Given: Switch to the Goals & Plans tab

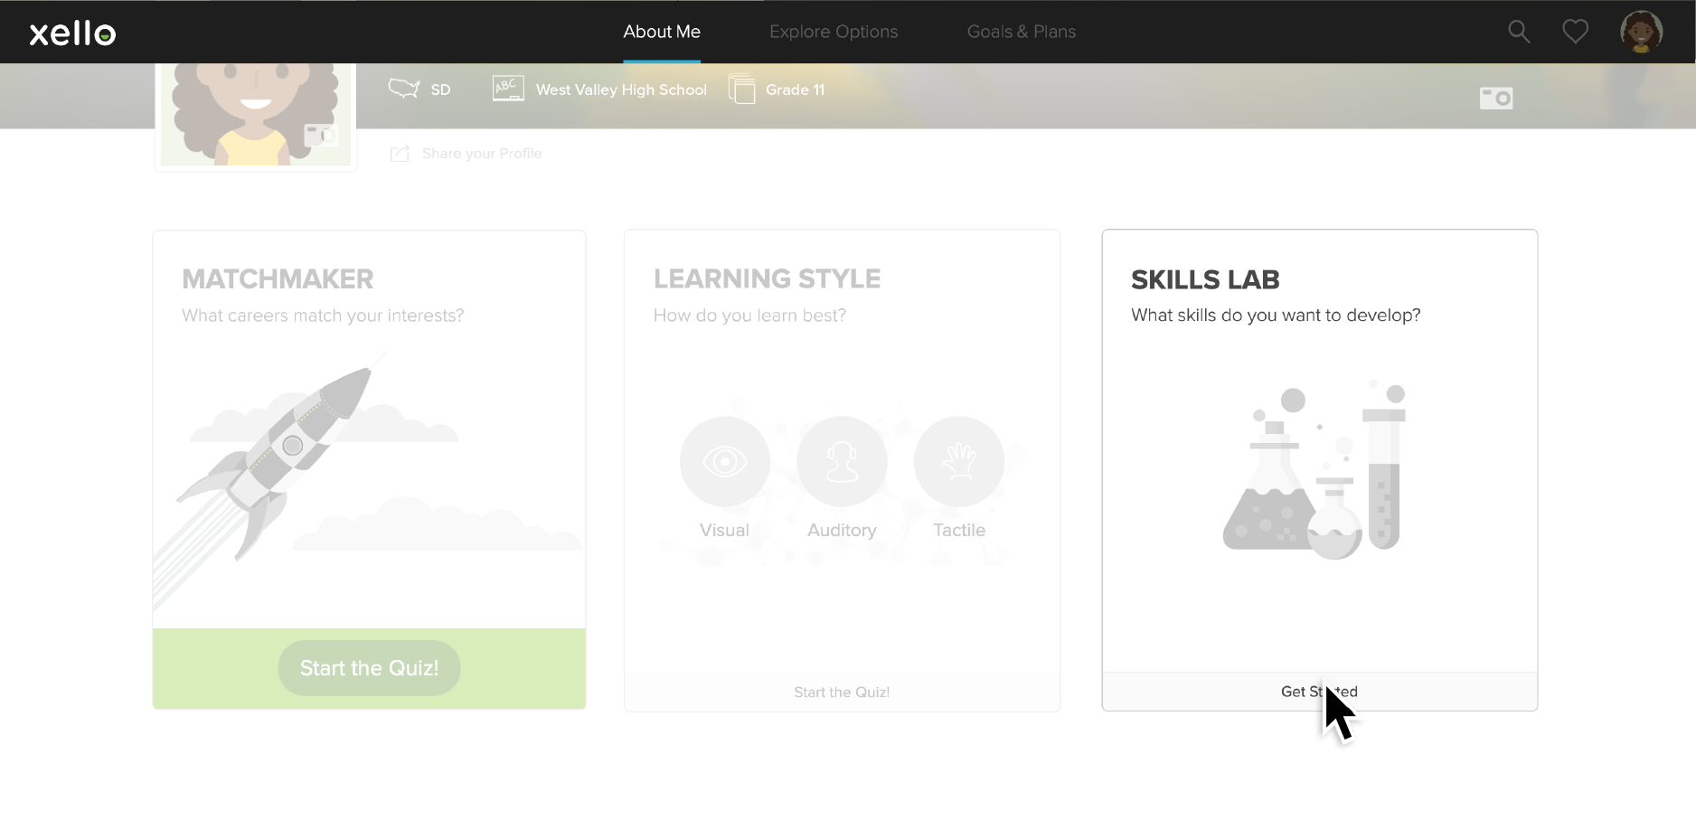Looking at the screenshot, I should click(x=1022, y=32).
